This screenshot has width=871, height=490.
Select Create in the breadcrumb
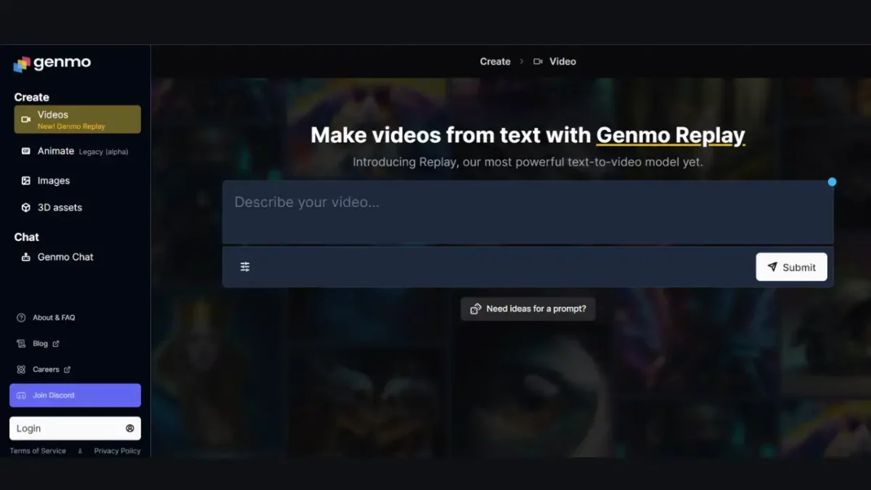tap(495, 61)
